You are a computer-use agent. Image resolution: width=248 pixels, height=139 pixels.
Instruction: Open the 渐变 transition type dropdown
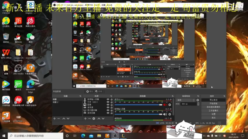tap(186, 100)
